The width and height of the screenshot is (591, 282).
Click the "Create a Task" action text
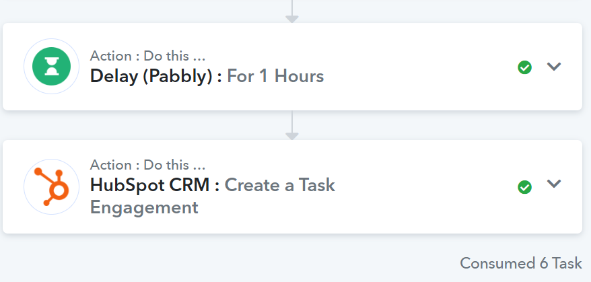[279, 185]
